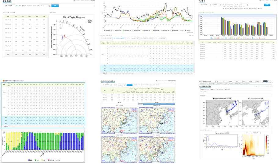This screenshot has width=278, height=164.
Task: Open region dropdown in 월별 통계치 panel
Action: pyautogui.click(x=45, y=6)
